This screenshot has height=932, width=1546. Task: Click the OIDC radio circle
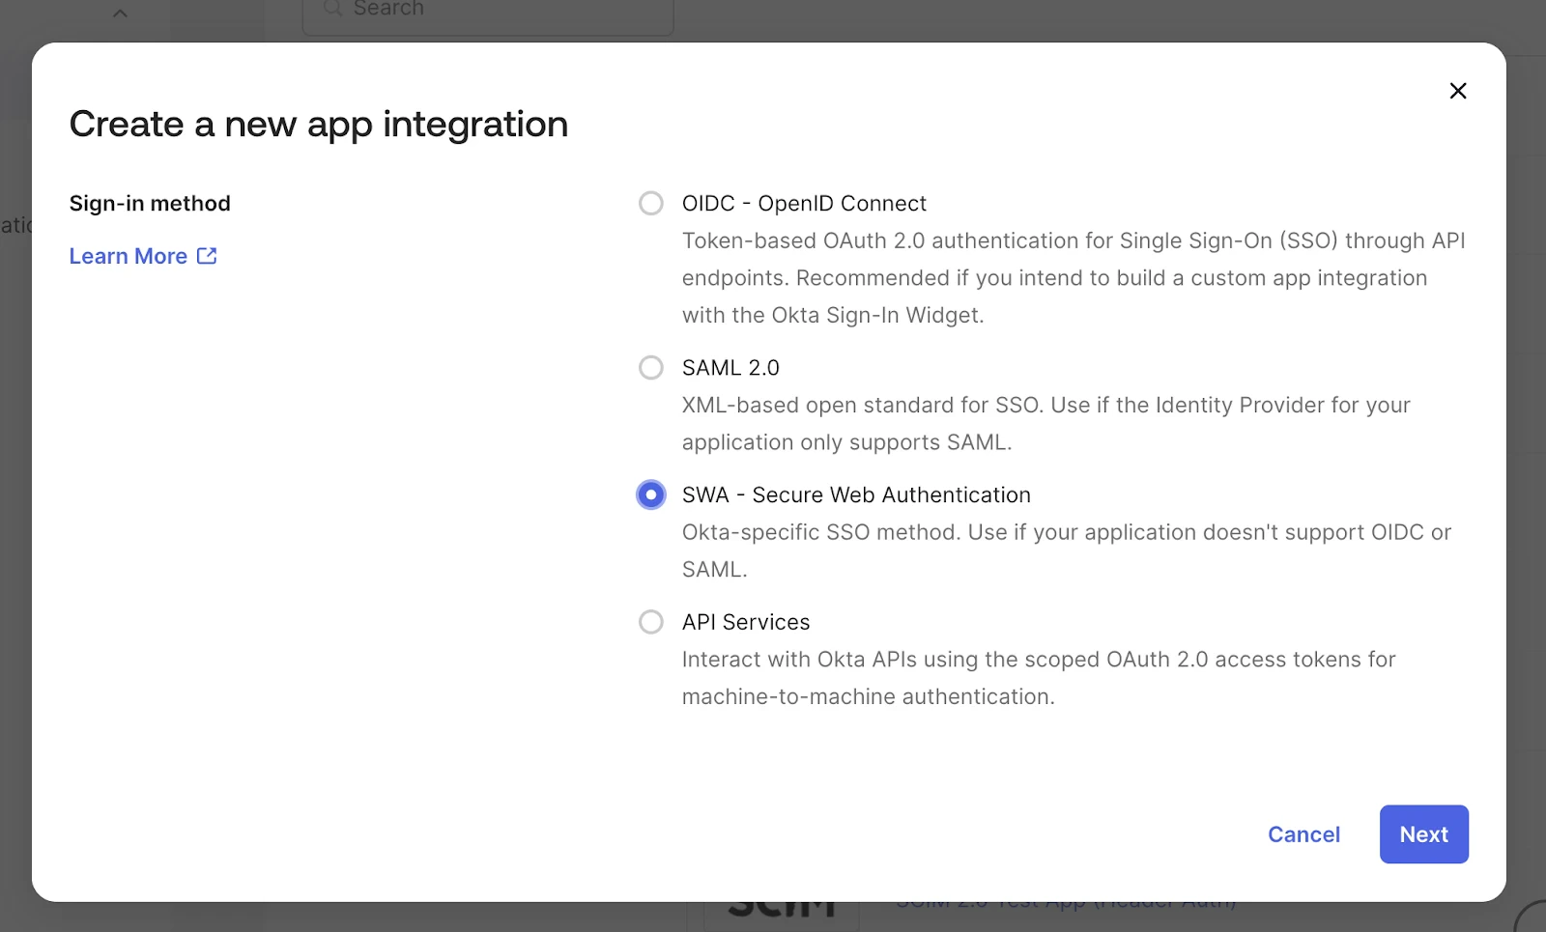650,203
